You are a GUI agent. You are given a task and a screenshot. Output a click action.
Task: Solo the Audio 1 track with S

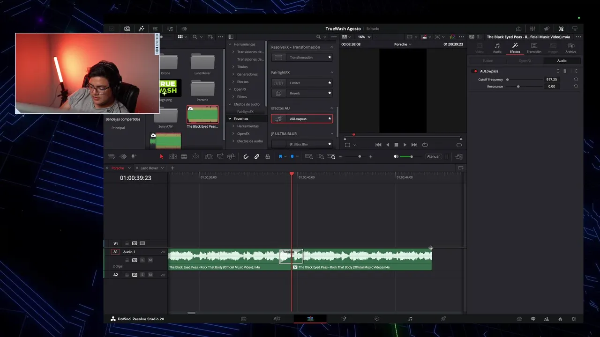point(142,260)
